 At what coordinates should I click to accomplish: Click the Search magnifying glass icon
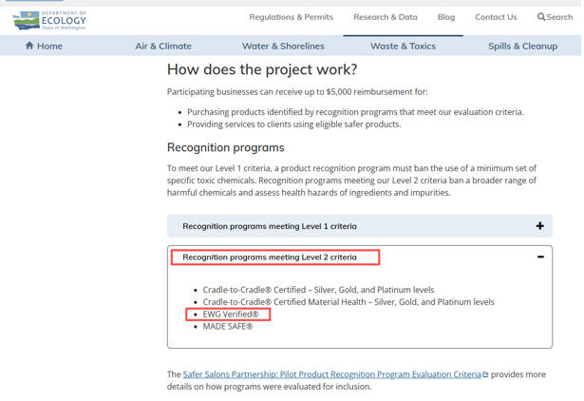pos(541,17)
